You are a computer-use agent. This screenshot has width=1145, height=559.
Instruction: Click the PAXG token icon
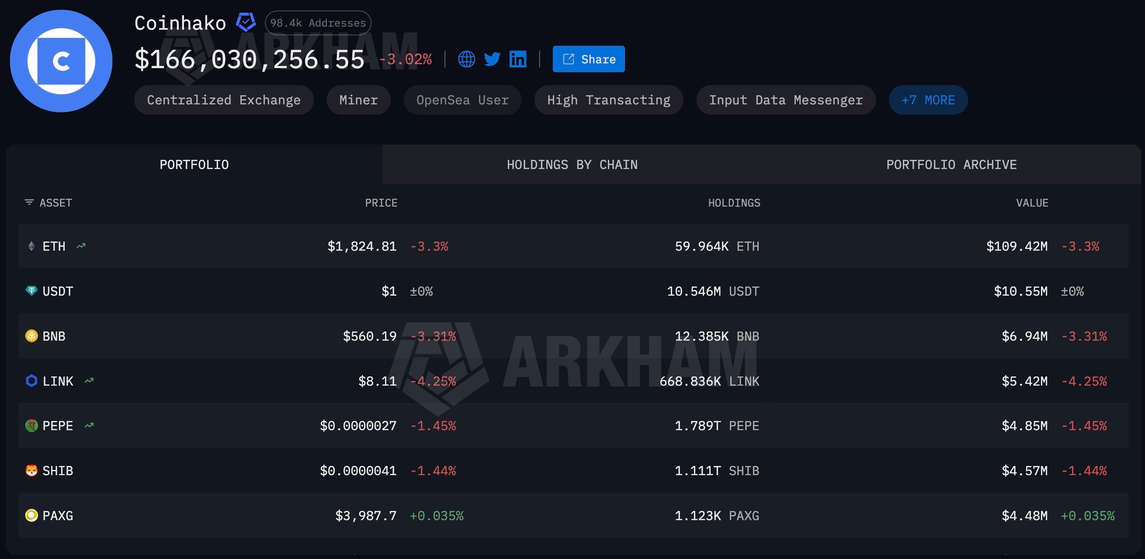[31, 515]
